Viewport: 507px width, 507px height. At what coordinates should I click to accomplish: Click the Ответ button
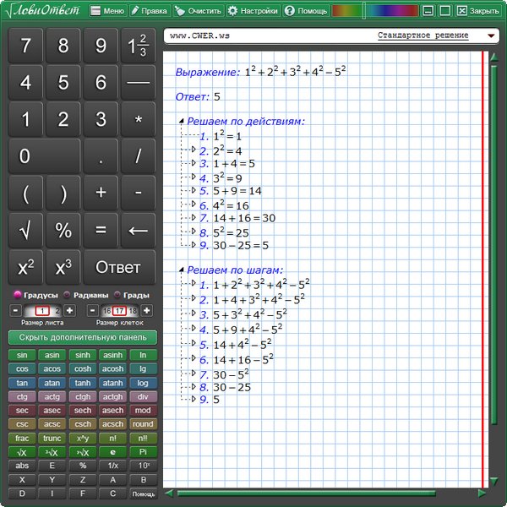click(x=119, y=267)
